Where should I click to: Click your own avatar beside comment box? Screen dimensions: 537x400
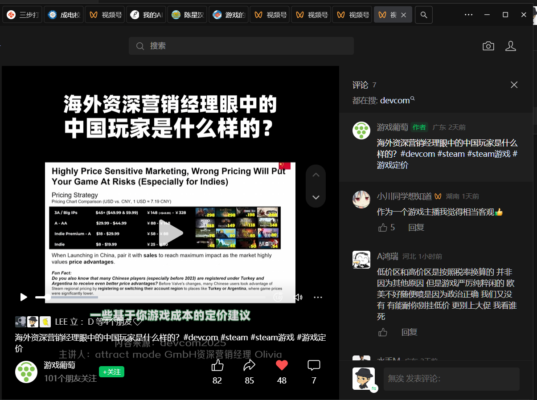363,378
